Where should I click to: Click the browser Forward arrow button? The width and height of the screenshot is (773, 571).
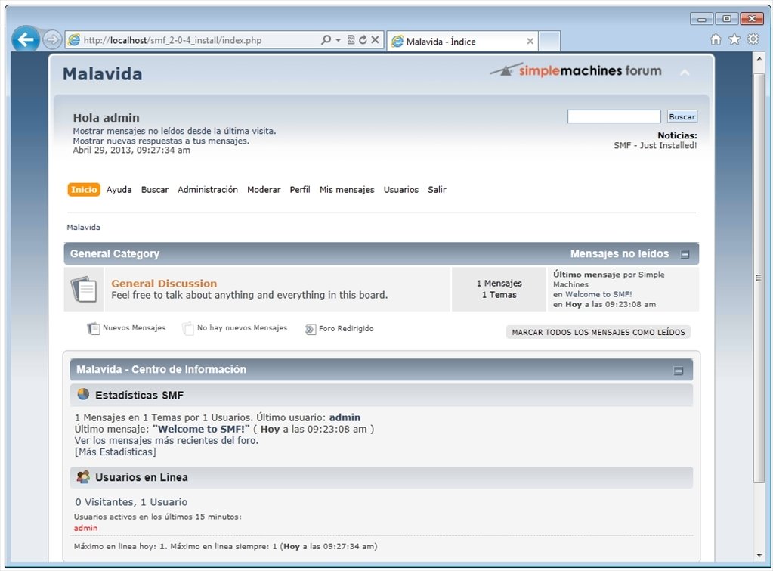pyautogui.click(x=52, y=40)
